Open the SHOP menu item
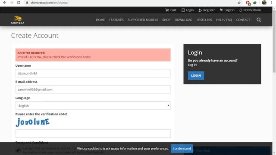Viewport: 276px width, 155px height. click(x=166, y=20)
